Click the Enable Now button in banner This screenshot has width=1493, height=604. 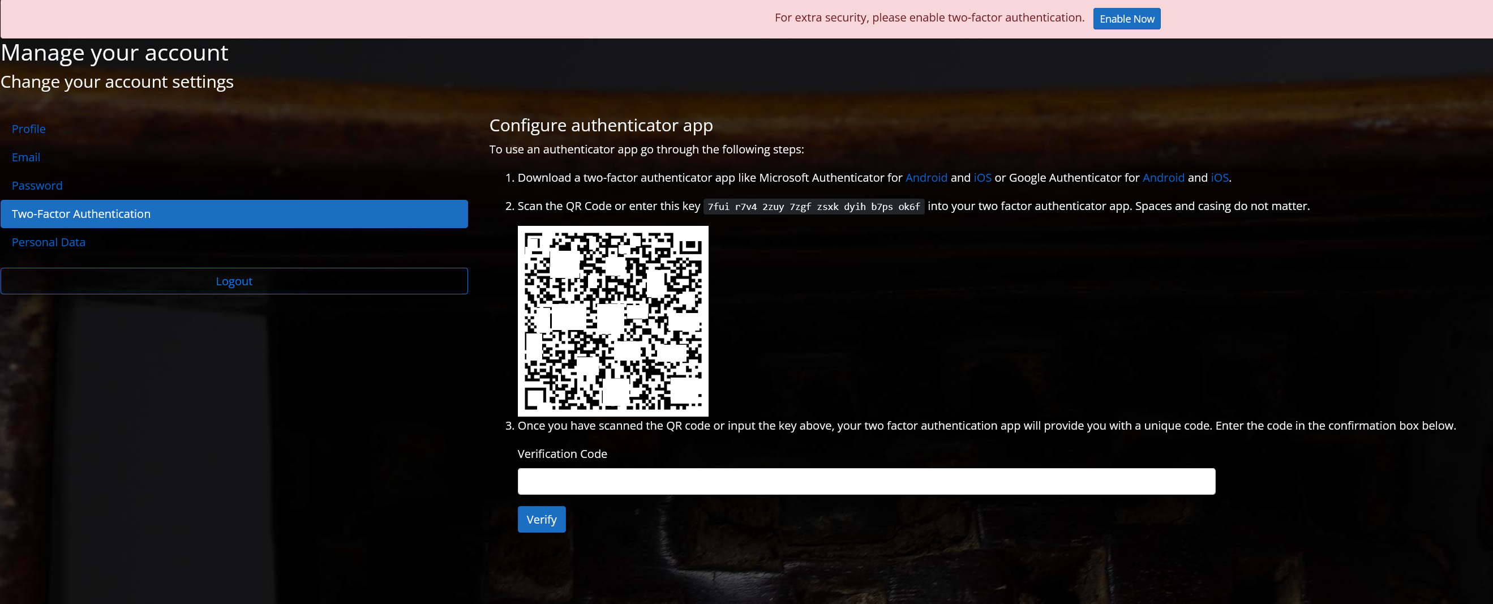point(1126,19)
